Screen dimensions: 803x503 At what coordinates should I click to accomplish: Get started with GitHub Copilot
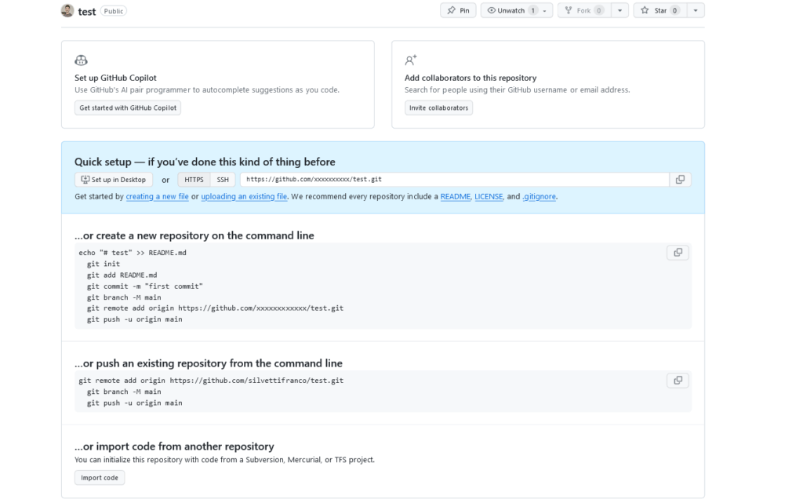click(128, 108)
